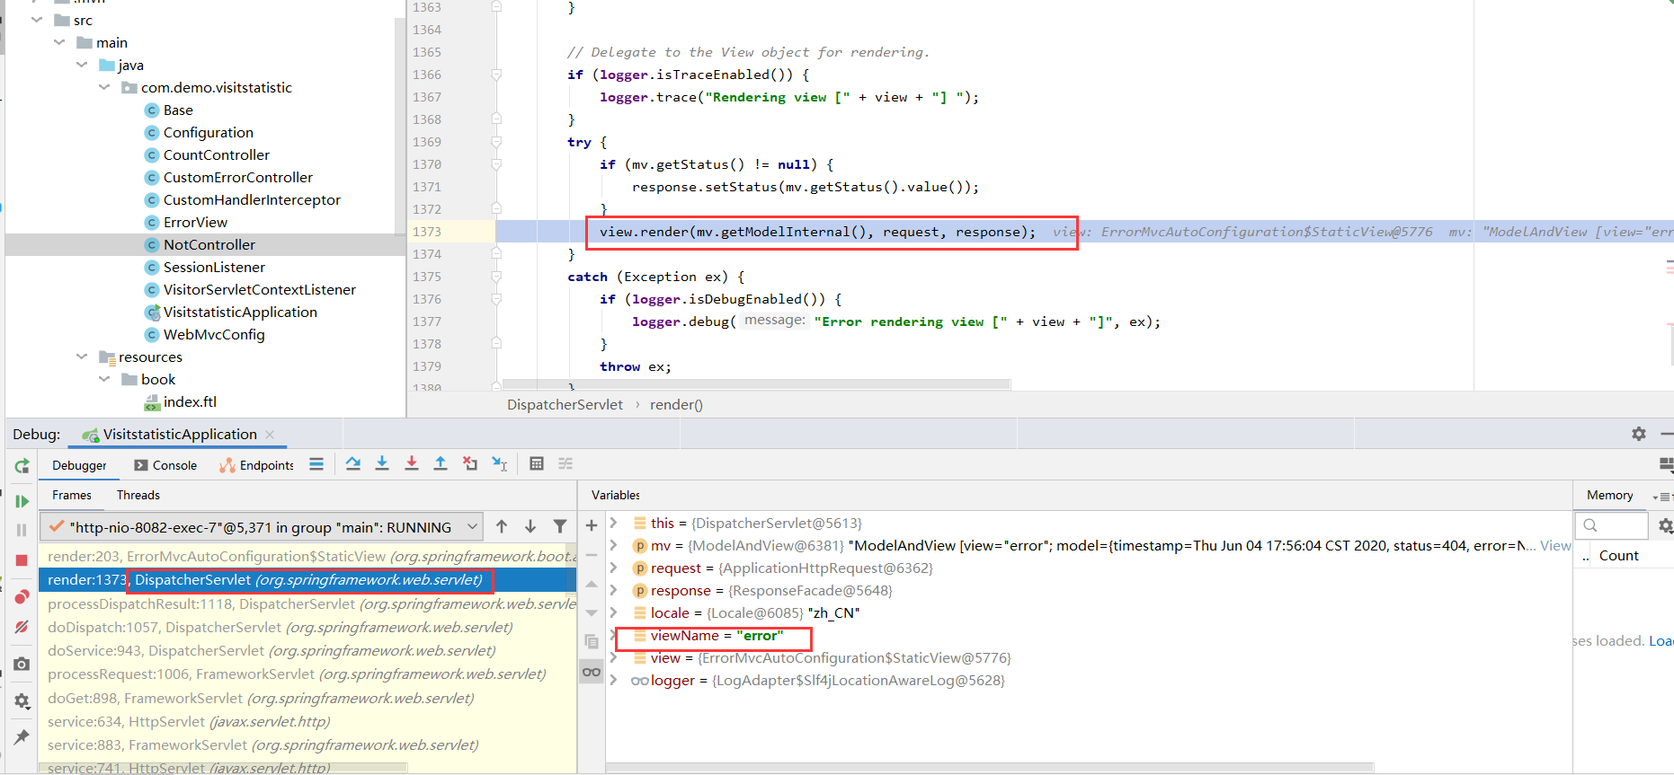This screenshot has width=1674, height=775.
Task: Collapse the src folder
Action: tap(37, 20)
